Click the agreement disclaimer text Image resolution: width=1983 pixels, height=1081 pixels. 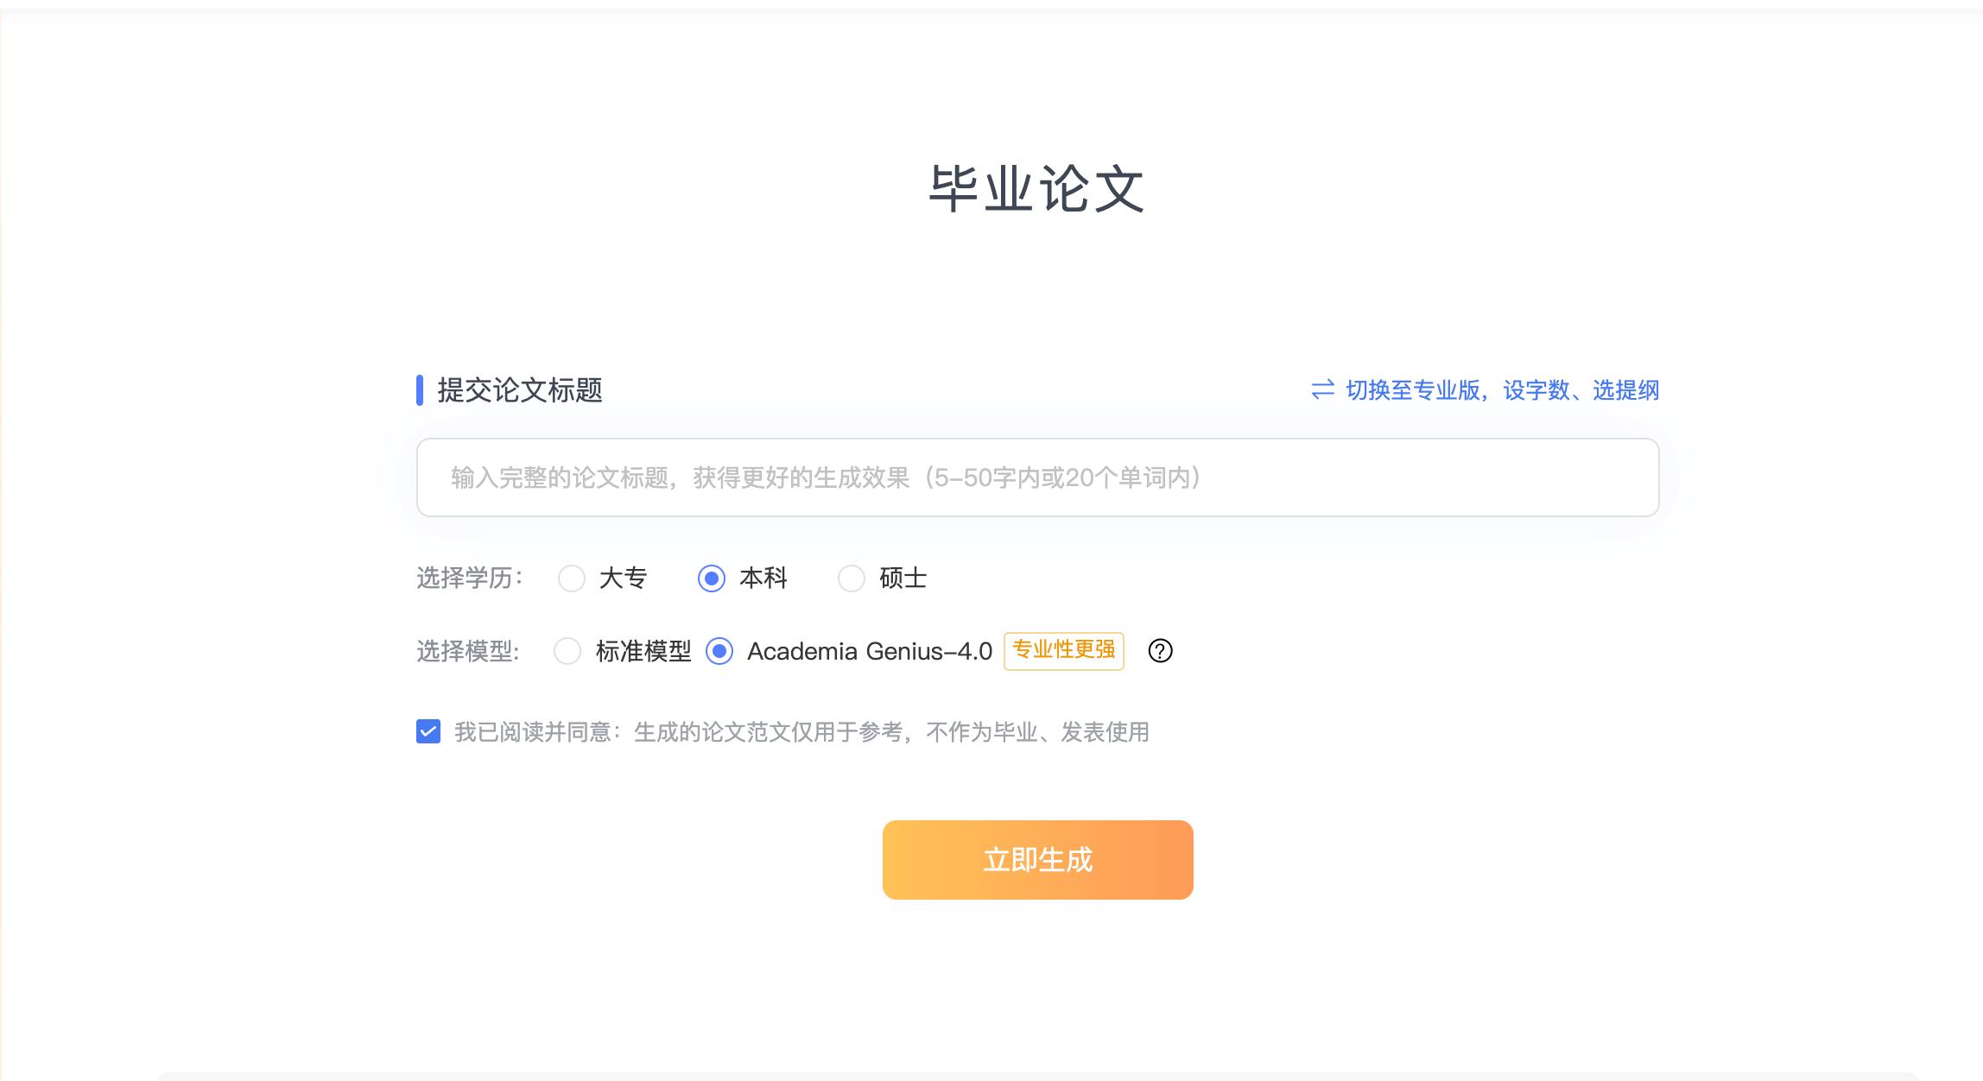tap(801, 732)
